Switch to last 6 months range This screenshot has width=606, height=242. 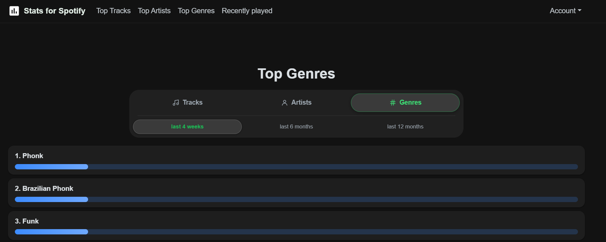coord(296,127)
